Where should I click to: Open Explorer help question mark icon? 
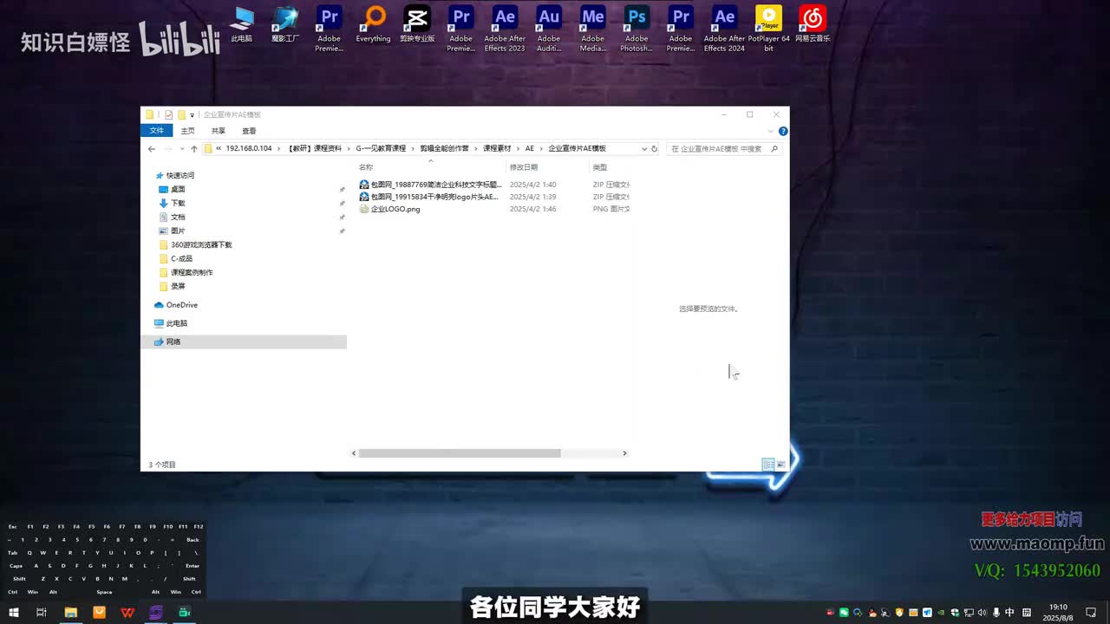[x=783, y=131]
